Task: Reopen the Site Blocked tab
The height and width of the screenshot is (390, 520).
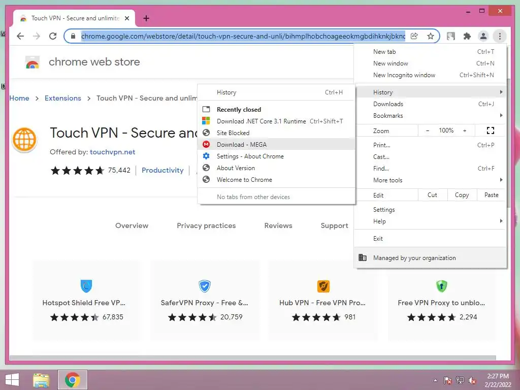Action: point(276,133)
